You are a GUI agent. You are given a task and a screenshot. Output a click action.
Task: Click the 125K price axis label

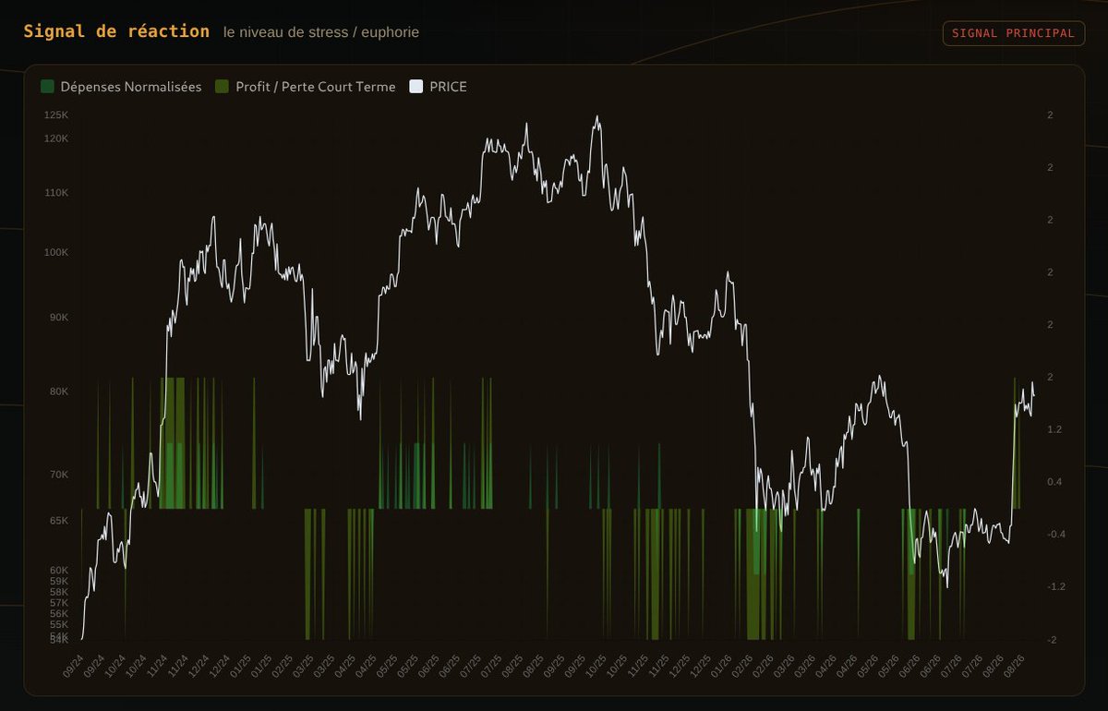[x=56, y=115]
